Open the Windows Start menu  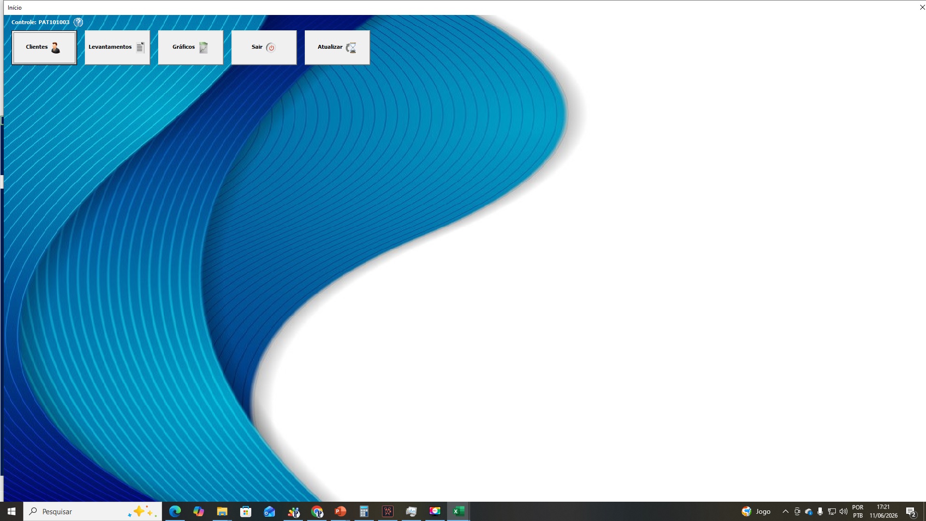click(x=12, y=511)
